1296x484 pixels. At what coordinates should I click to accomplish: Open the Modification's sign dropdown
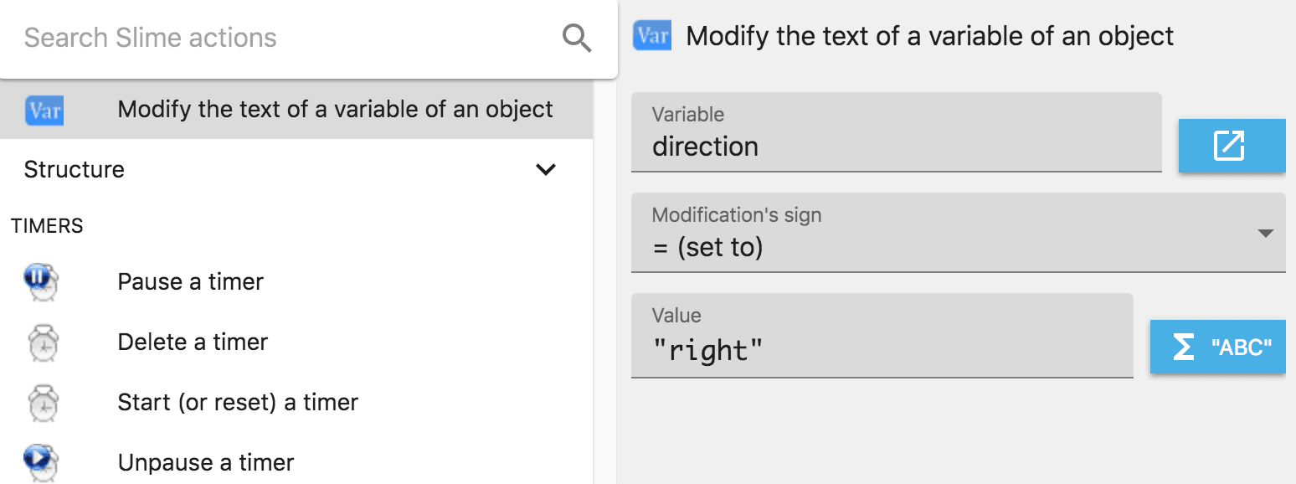coord(957,233)
